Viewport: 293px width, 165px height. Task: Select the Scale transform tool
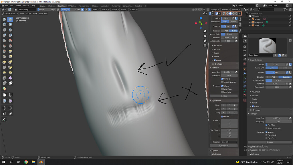pos(4,113)
